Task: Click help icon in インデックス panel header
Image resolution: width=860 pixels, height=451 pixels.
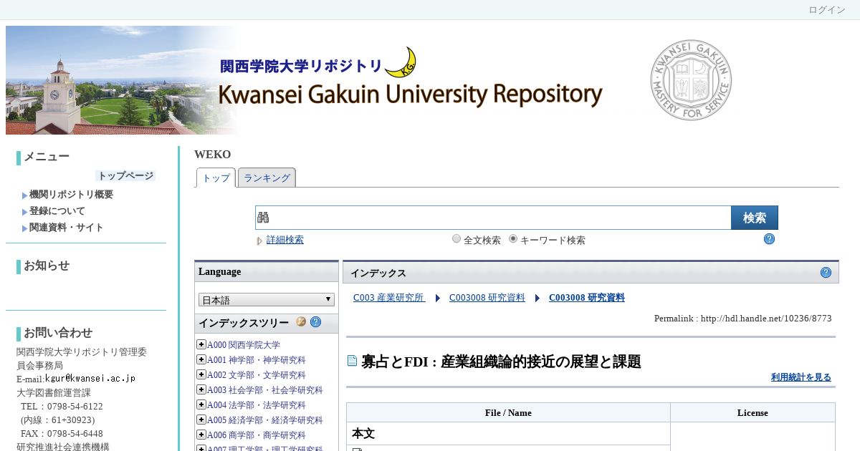Action: (826, 273)
